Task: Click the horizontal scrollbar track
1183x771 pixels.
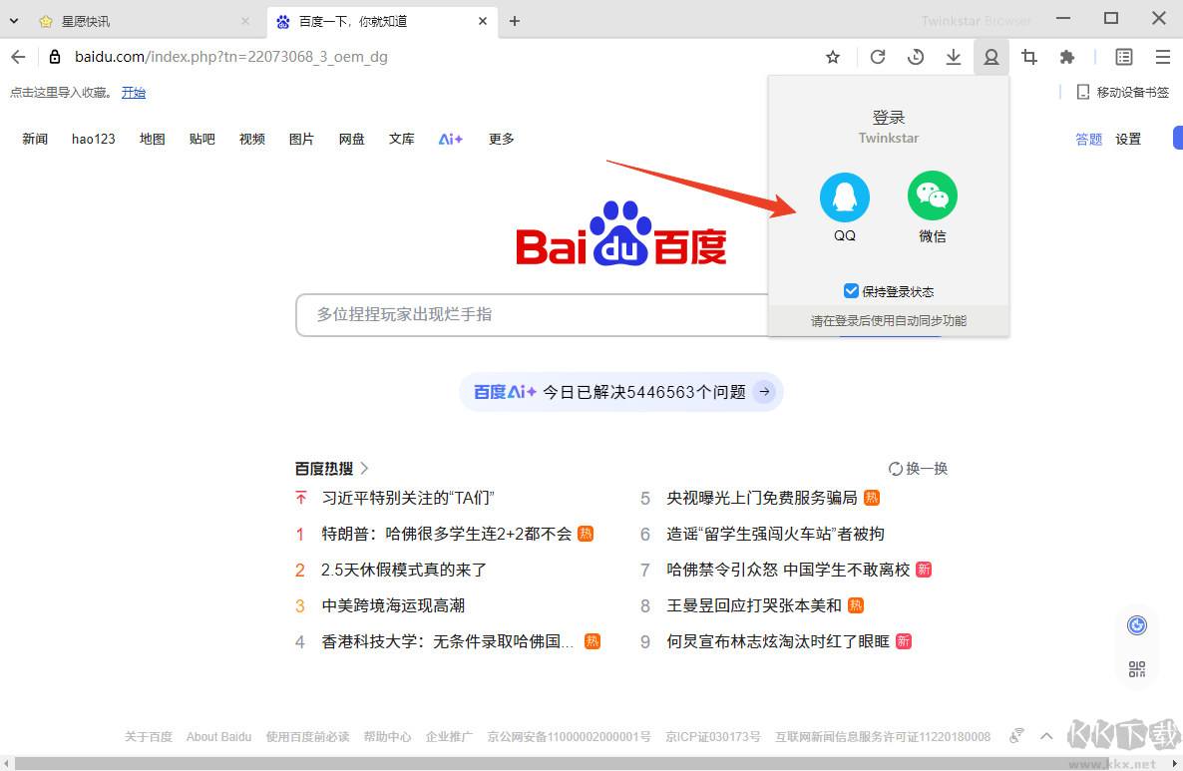Action: coord(591,763)
